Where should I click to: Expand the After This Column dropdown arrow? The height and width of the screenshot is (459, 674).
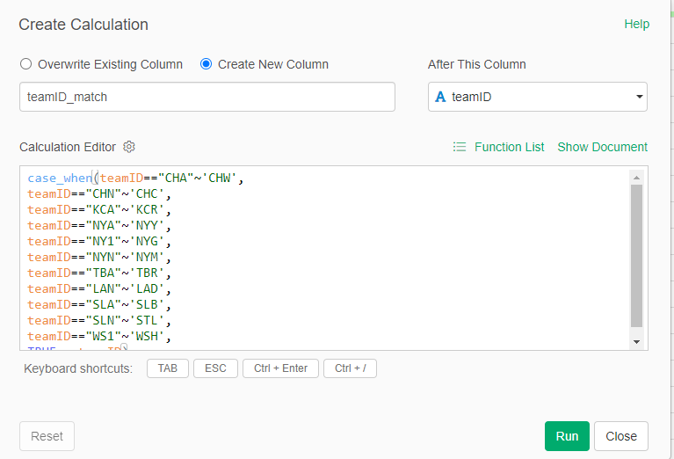pyautogui.click(x=639, y=98)
